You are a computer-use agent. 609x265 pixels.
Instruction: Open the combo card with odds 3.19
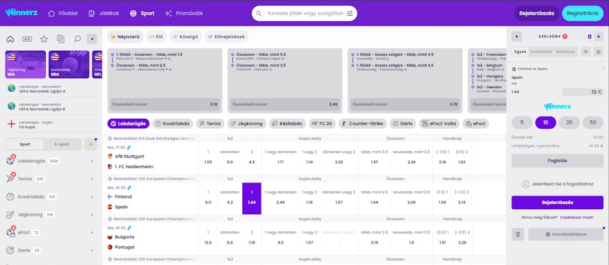tap(165, 80)
